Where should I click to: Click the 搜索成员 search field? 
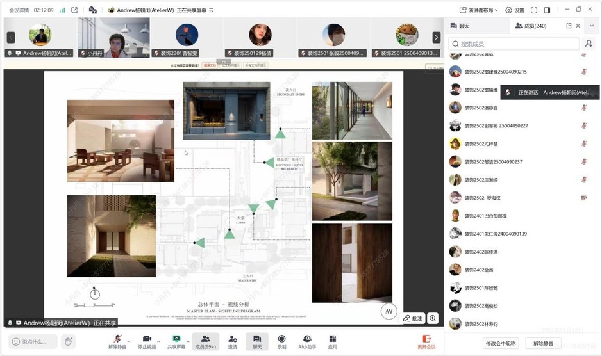[x=513, y=44]
